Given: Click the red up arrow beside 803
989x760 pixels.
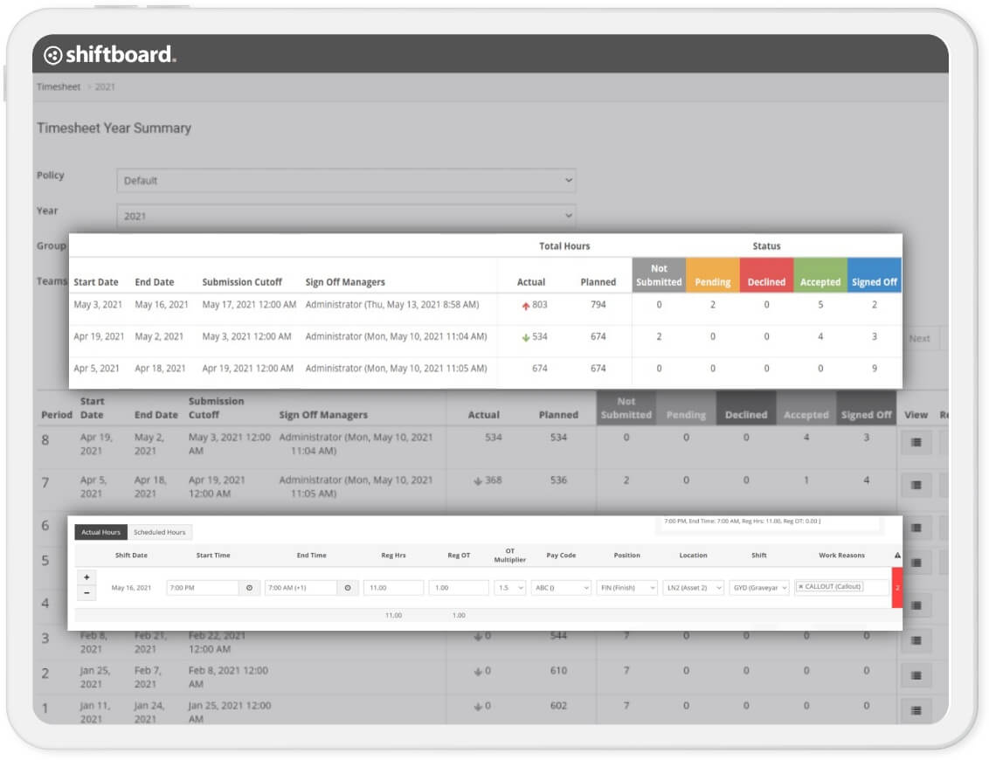Looking at the screenshot, I should (525, 306).
